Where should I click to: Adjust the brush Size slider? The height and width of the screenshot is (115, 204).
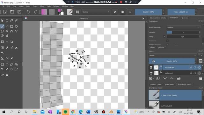(181, 12)
